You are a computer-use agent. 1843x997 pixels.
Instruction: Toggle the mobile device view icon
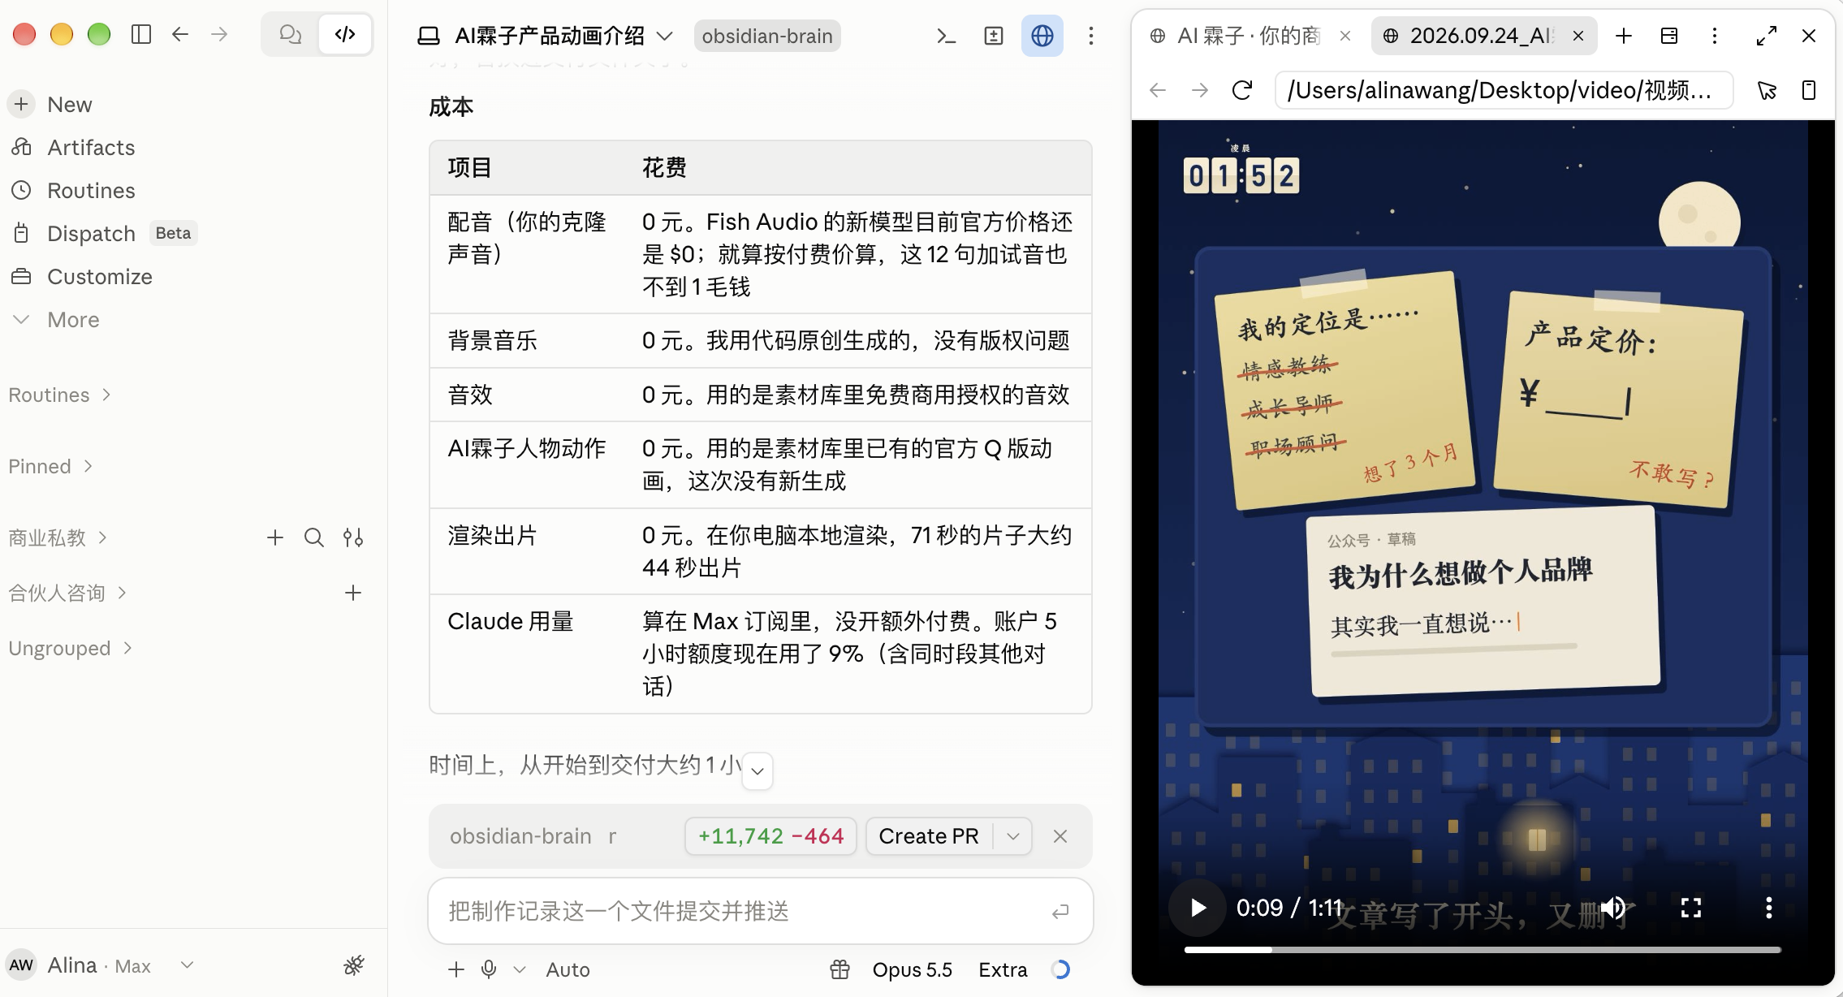[1809, 90]
